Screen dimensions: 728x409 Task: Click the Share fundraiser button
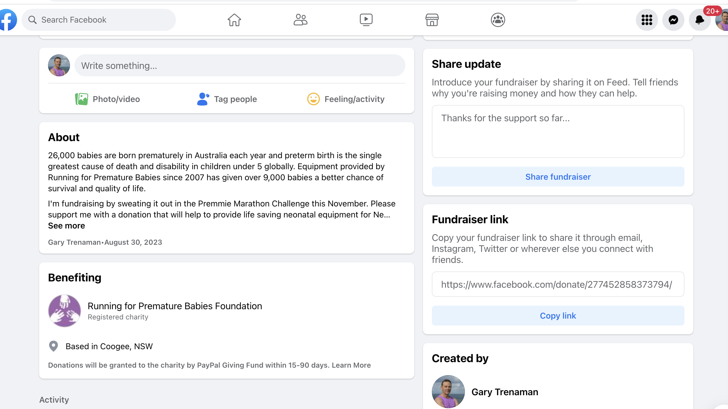tap(558, 177)
